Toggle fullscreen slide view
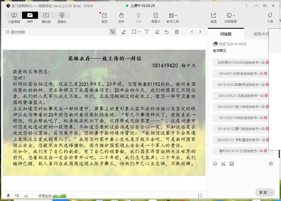 point(200,195)
